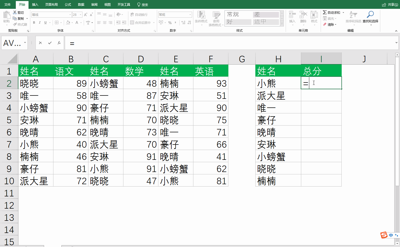400x247 pixels.
Task: Open the cell Borders icon
Action: (57, 23)
